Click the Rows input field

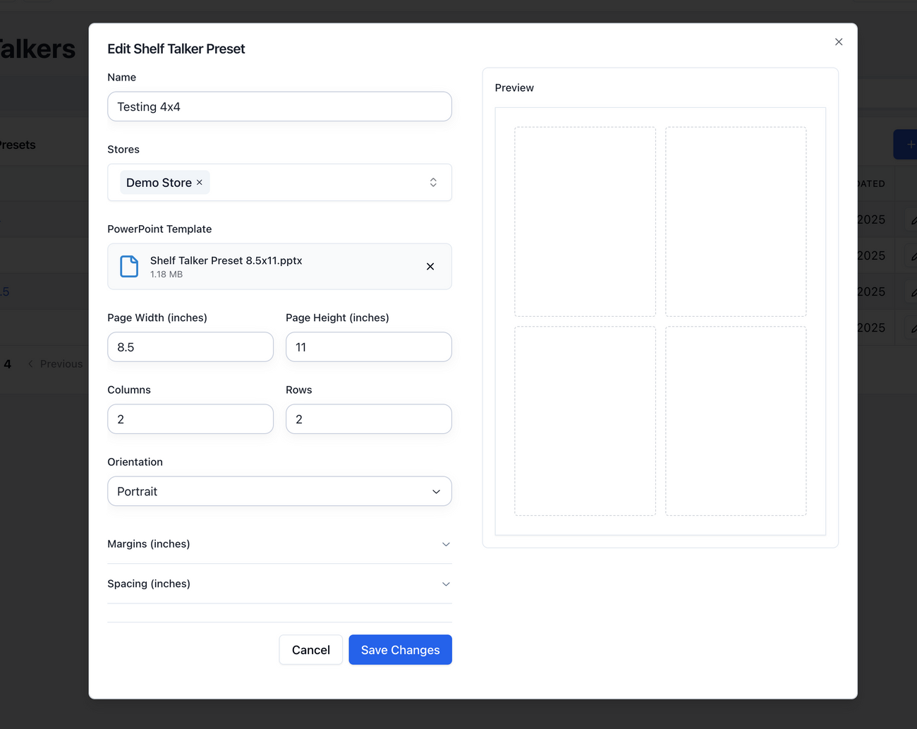(368, 419)
